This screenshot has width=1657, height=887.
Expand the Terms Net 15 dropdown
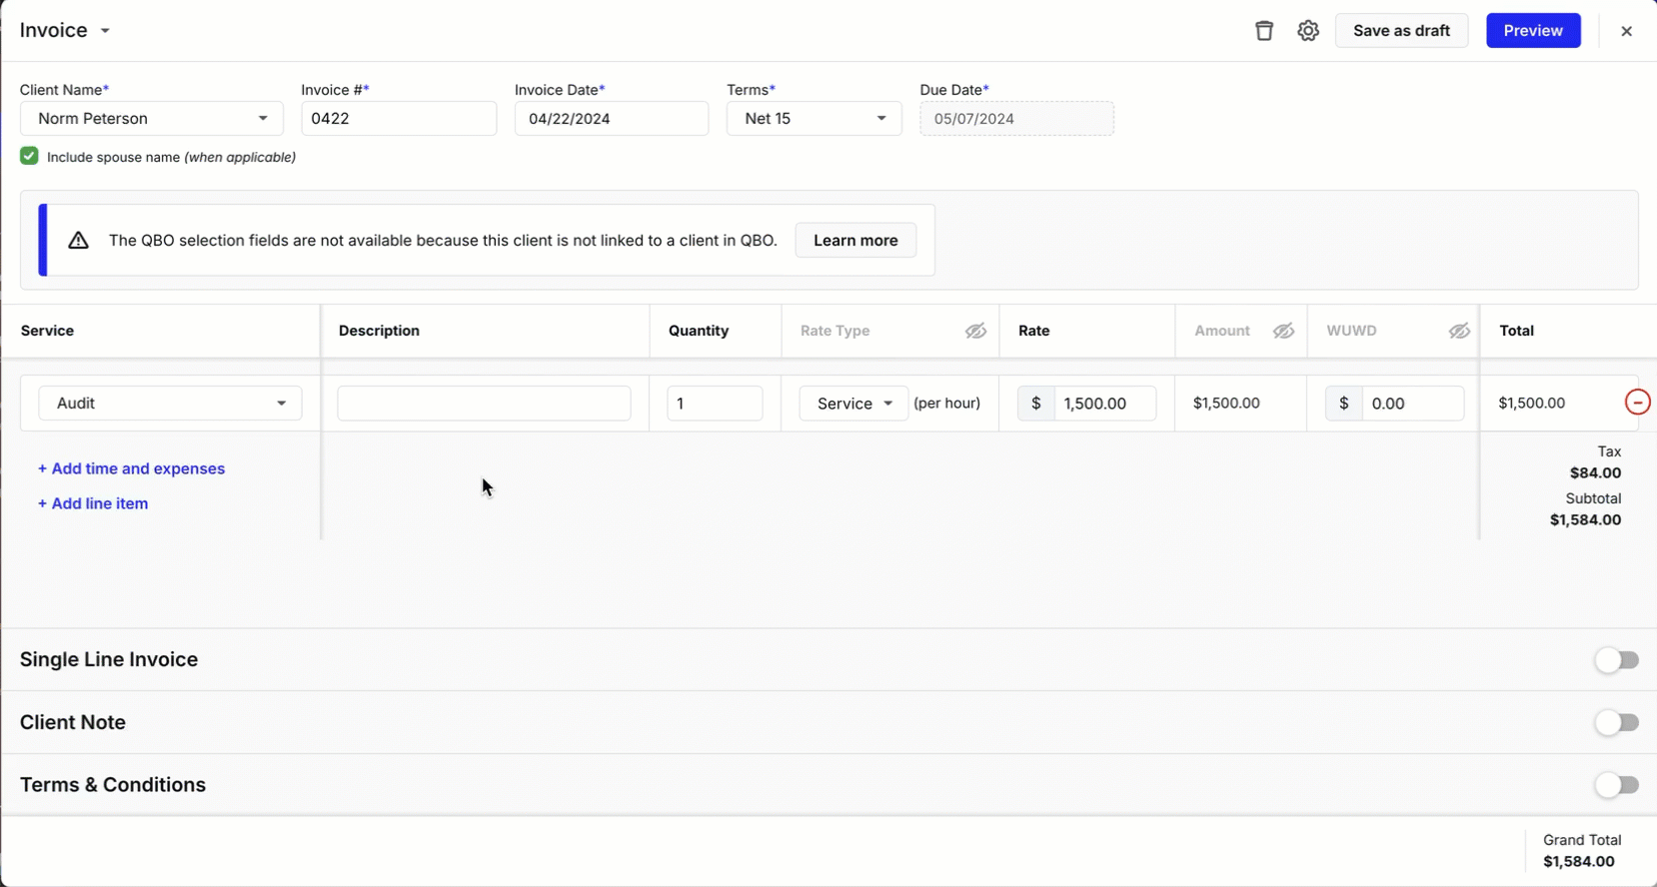(x=814, y=119)
